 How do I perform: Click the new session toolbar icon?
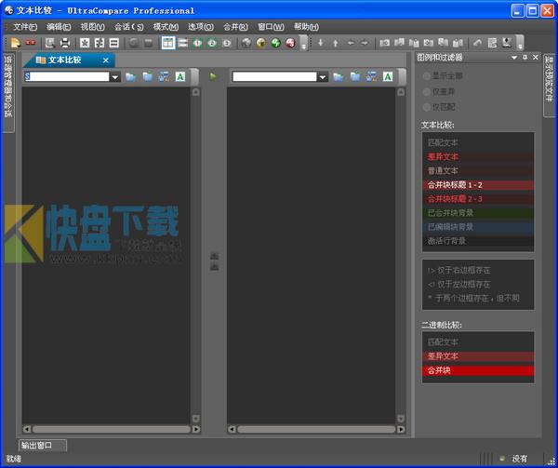coord(15,43)
